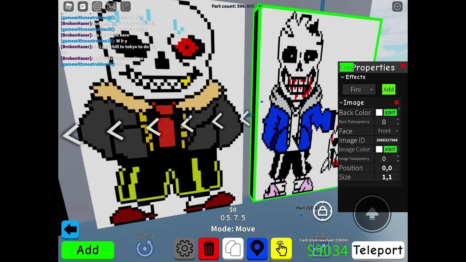This screenshot has height=262, width=466.
Task: Click the Size value field
Action: pyautogui.click(x=387, y=177)
